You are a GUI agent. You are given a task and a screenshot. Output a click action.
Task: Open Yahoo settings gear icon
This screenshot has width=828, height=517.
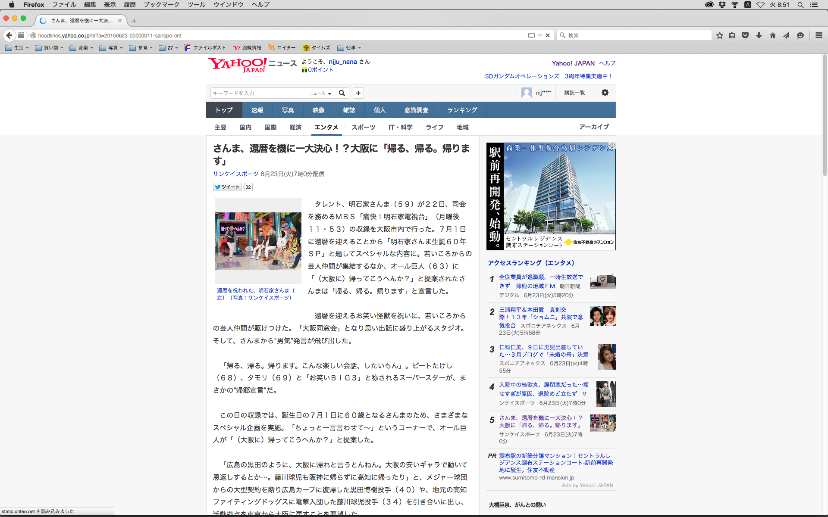click(x=605, y=93)
